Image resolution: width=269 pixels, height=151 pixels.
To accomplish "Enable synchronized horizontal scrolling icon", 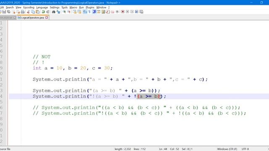I will pos(79,12).
